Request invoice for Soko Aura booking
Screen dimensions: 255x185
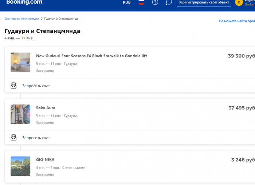(36, 138)
